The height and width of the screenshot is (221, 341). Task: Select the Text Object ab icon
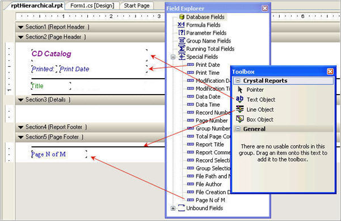coord(239,99)
